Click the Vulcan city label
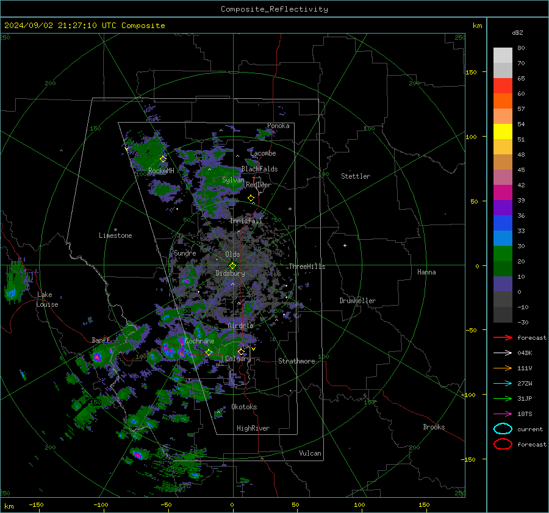549x513 pixels. pos(310,453)
